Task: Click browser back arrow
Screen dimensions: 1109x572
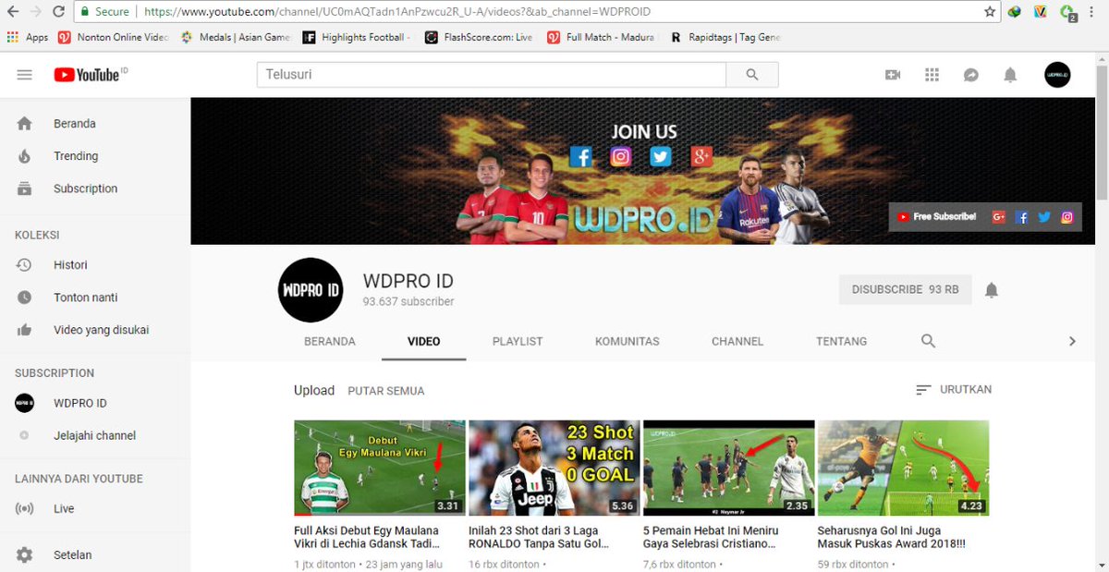Action: click(x=12, y=12)
